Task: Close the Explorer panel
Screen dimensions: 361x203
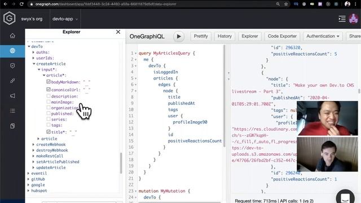Action: click(x=118, y=32)
